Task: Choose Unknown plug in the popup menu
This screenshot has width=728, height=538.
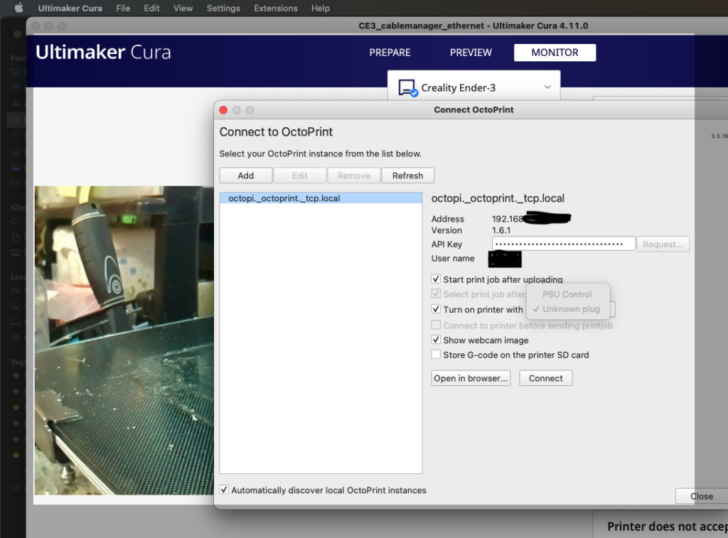Action: [568, 309]
